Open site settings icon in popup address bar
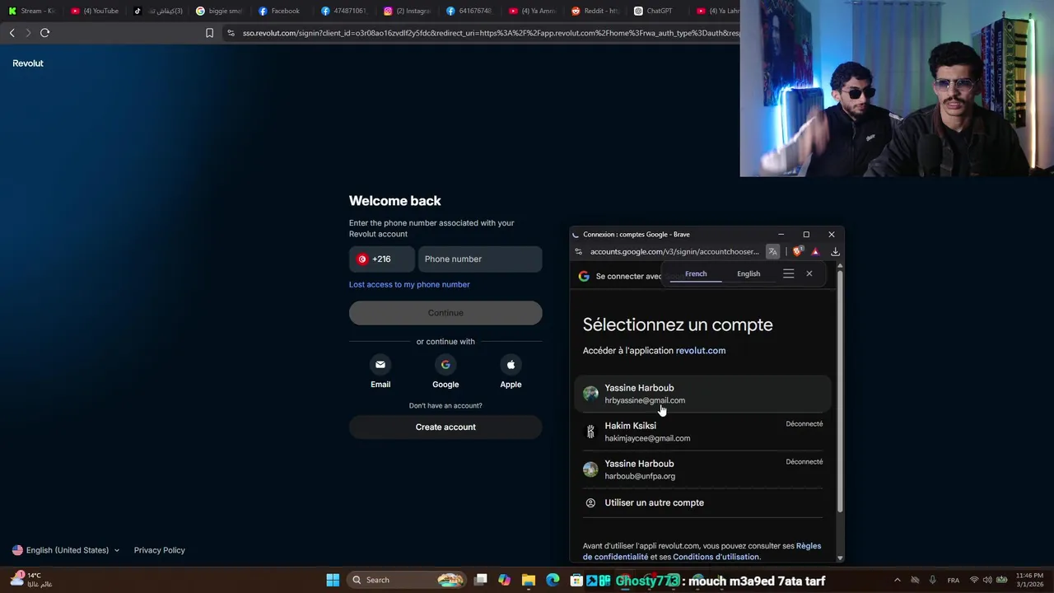 (579, 252)
